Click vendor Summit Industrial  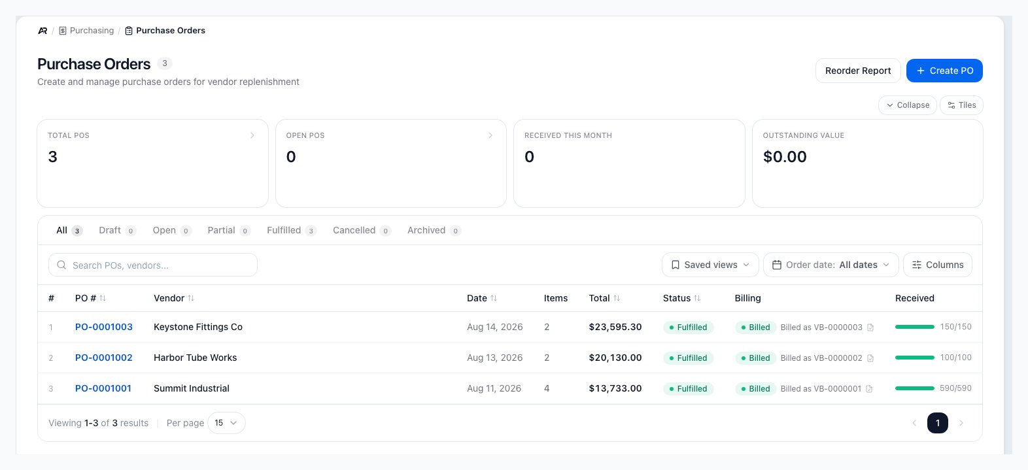click(x=192, y=388)
